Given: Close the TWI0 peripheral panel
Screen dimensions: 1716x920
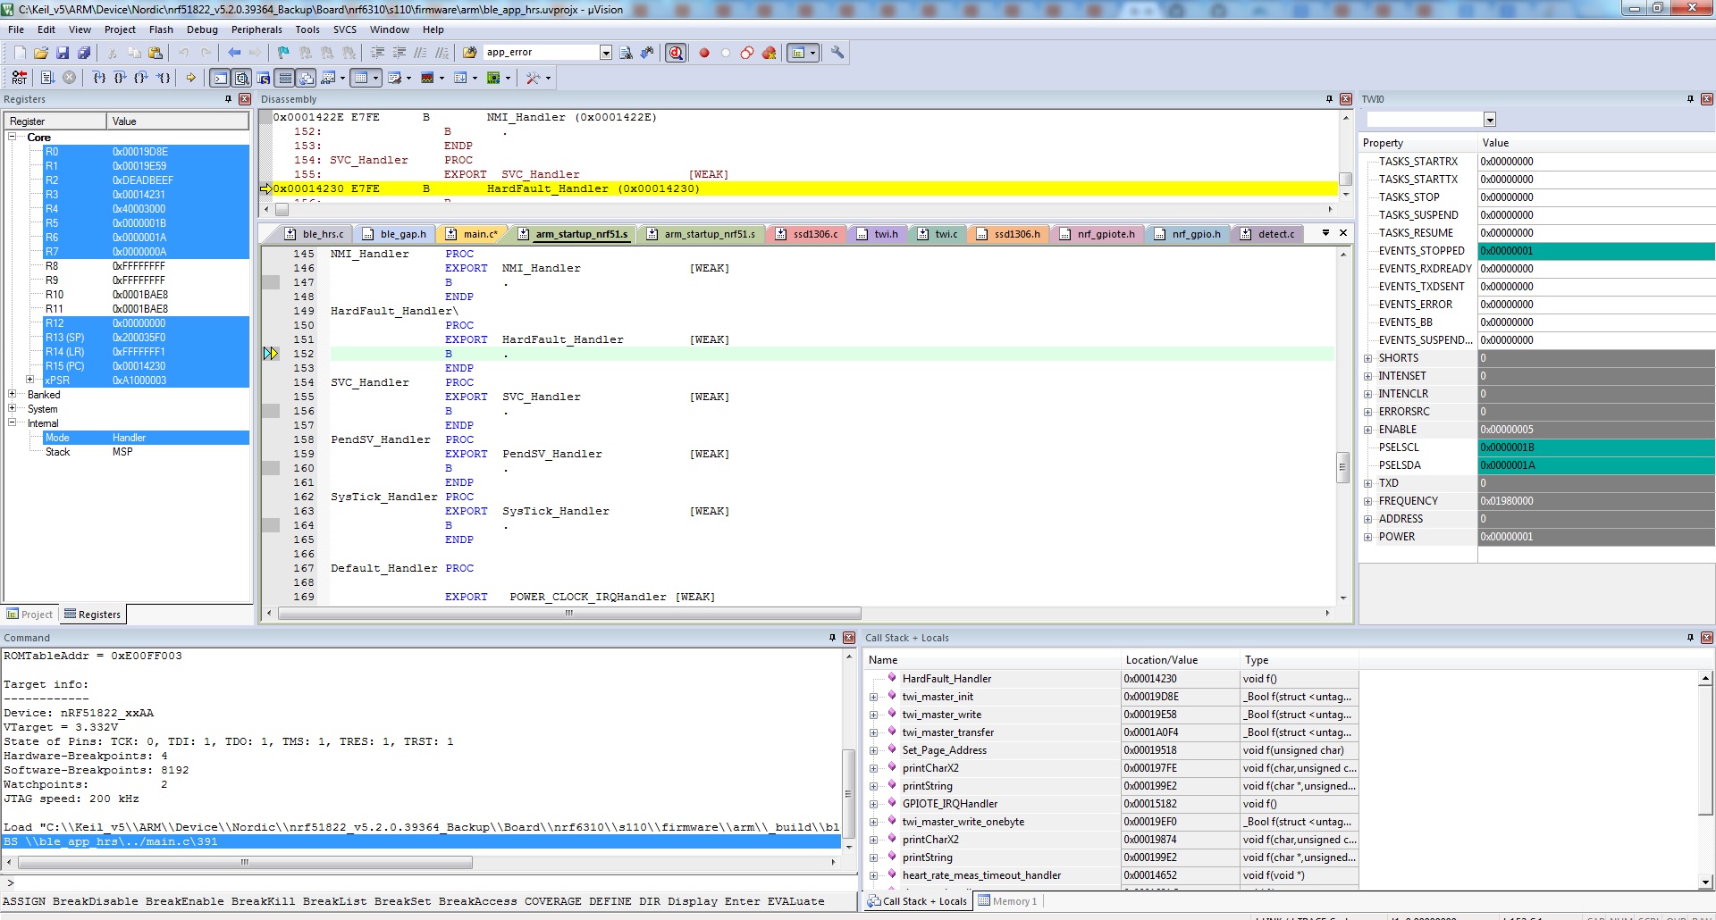Looking at the screenshot, I should coord(1706,99).
